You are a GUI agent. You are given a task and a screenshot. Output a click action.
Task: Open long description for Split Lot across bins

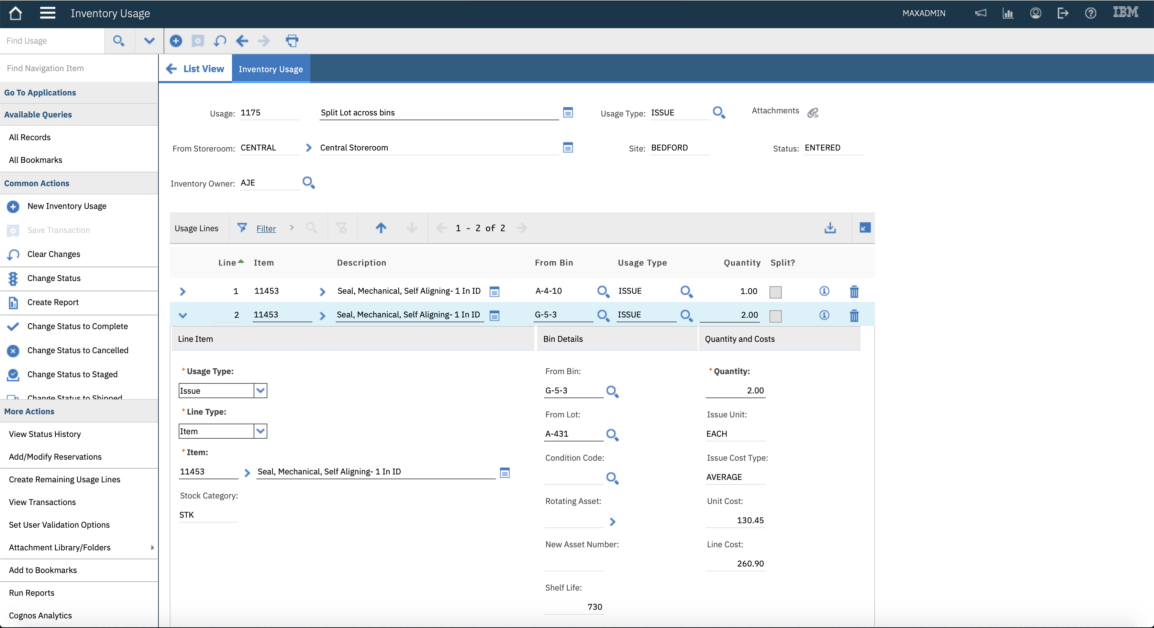click(x=568, y=112)
